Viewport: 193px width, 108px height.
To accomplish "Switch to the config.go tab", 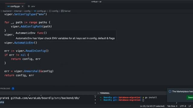I will point(15,6).
